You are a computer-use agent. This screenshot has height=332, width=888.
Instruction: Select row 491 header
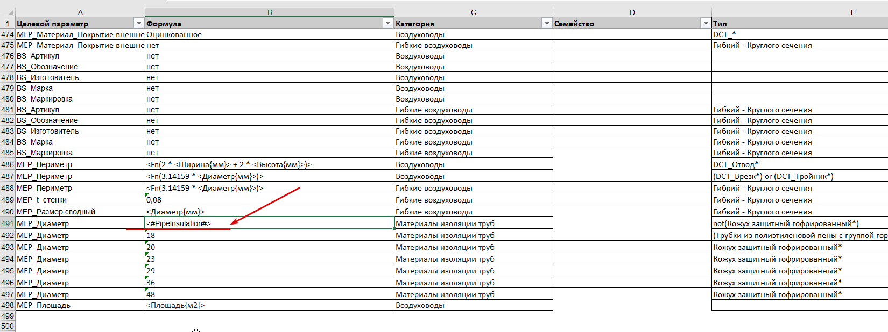tap(8, 223)
